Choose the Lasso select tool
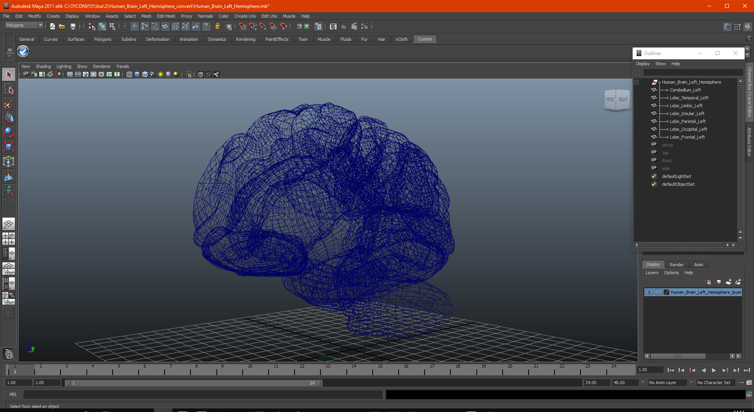The image size is (754, 412). pos(9,89)
